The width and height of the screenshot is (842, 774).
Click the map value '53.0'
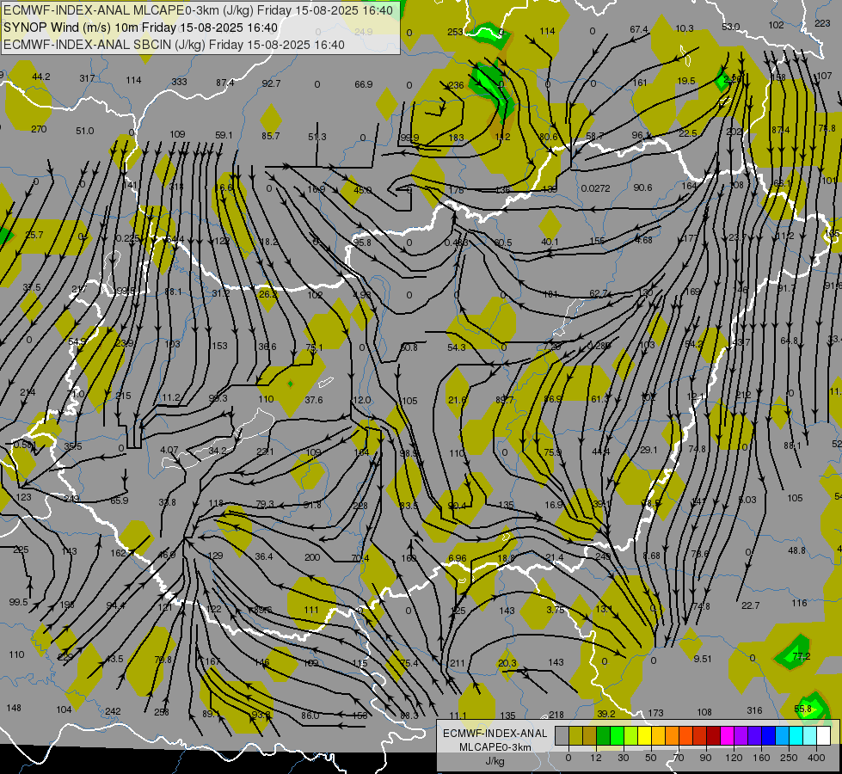[730, 27]
